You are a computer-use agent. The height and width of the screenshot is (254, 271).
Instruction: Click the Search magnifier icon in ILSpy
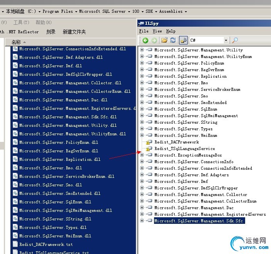[235, 40]
